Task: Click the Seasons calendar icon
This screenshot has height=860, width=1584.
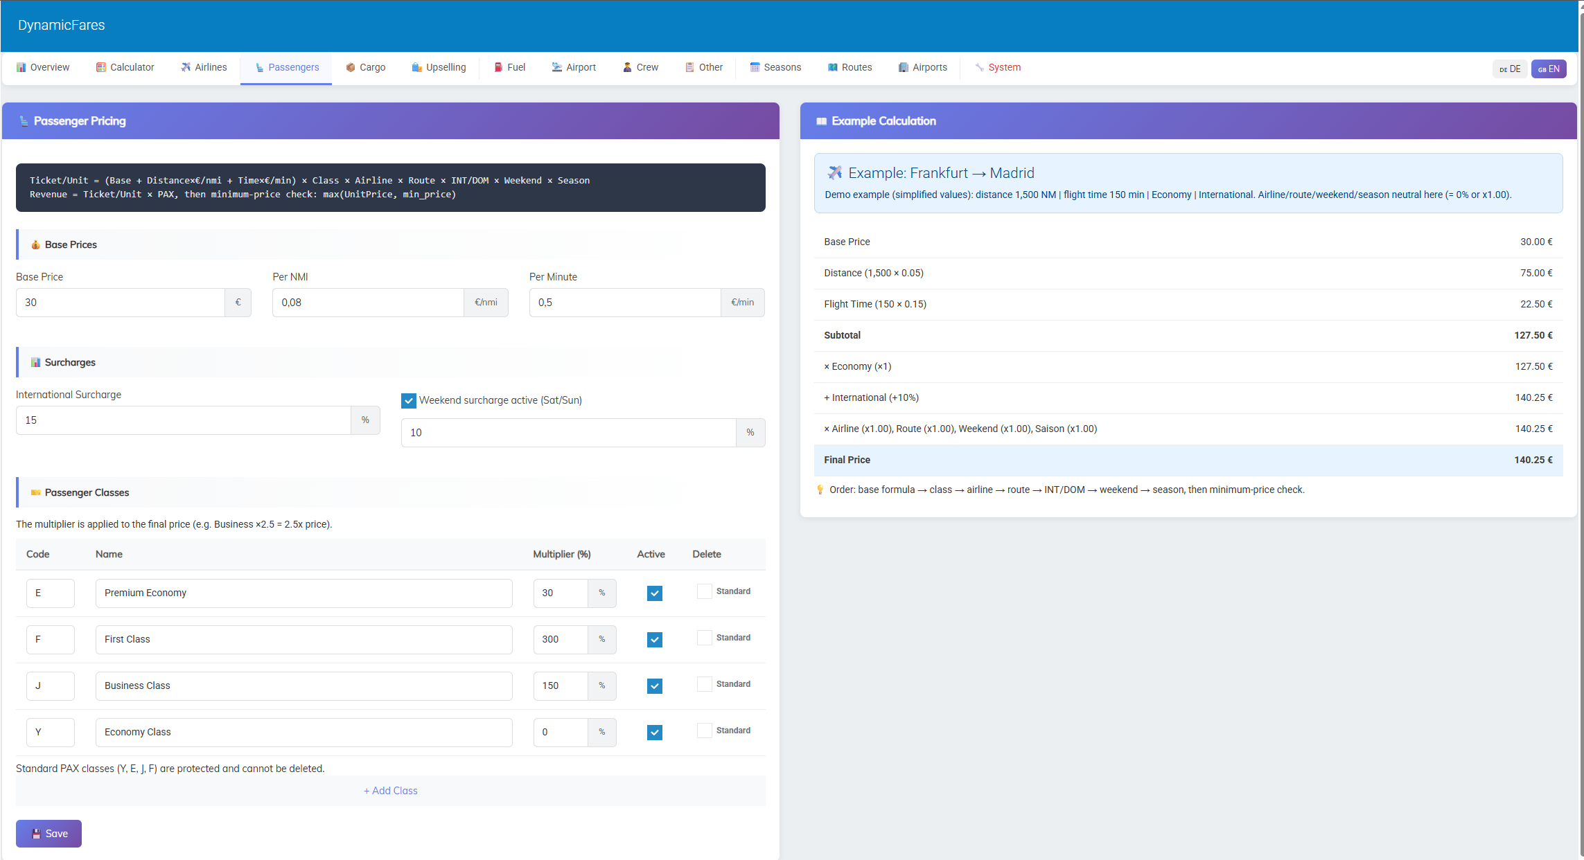Action: tap(755, 67)
